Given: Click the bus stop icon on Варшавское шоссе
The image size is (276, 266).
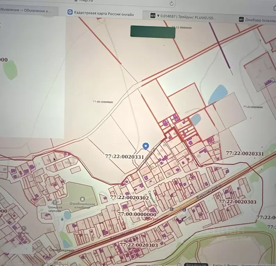Looking at the screenshot, I should tap(172, 209).
